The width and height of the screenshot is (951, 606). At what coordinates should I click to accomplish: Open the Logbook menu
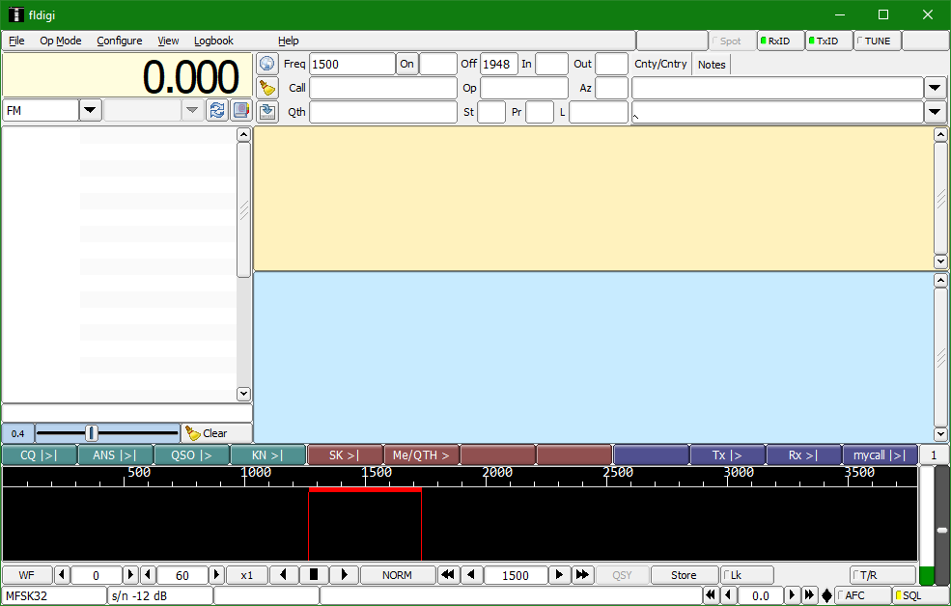coord(213,41)
